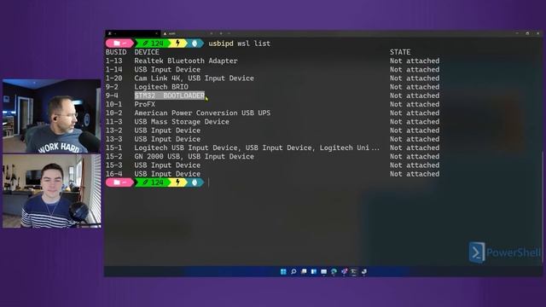Select 'American Power Conversion USB UPS' row
The height and width of the screenshot is (307, 546).
click(x=273, y=113)
